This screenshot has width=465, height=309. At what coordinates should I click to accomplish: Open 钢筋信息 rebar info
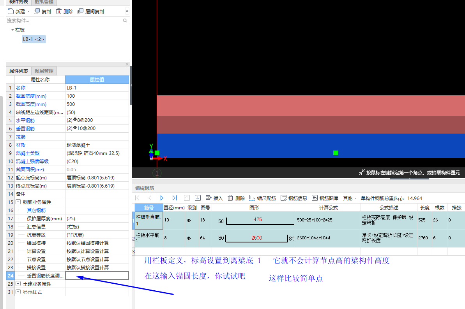pyautogui.click(x=294, y=198)
